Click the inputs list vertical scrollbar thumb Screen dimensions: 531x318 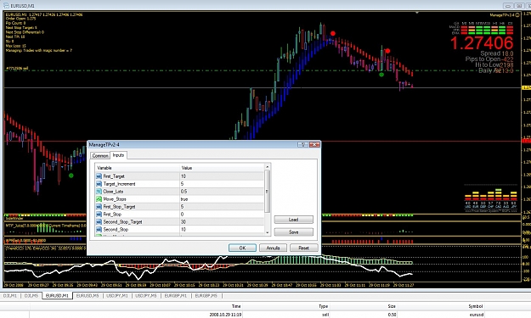[x=267, y=192]
